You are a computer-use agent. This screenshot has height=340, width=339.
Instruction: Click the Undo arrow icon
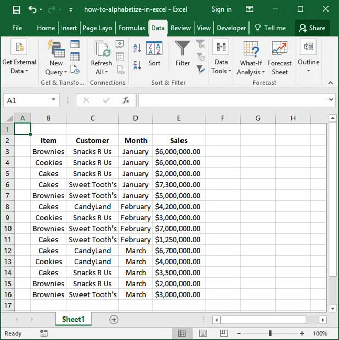pyautogui.click(x=32, y=9)
